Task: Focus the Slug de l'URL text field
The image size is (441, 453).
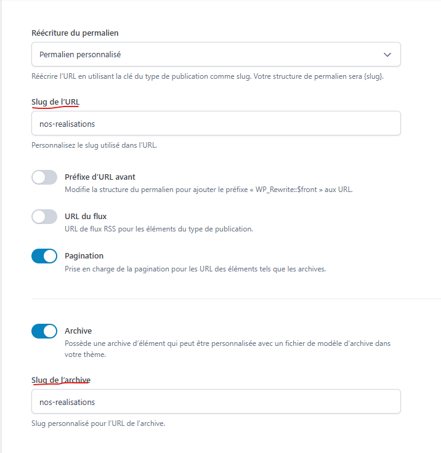Action: 216,123
